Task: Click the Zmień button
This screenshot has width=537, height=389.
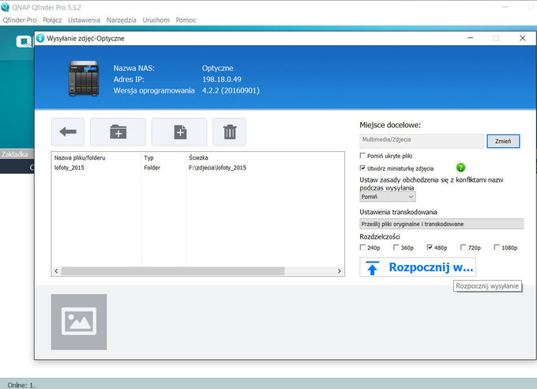Action: 503,141
